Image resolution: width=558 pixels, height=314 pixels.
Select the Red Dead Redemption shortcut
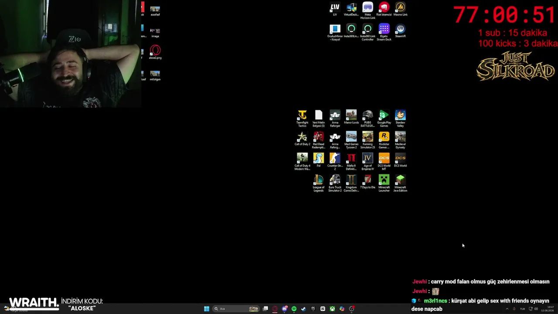tap(319, 140)
